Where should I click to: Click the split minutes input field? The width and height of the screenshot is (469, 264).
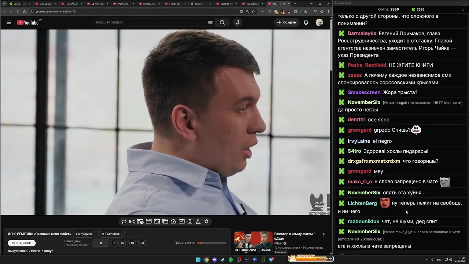coord(101,243)
